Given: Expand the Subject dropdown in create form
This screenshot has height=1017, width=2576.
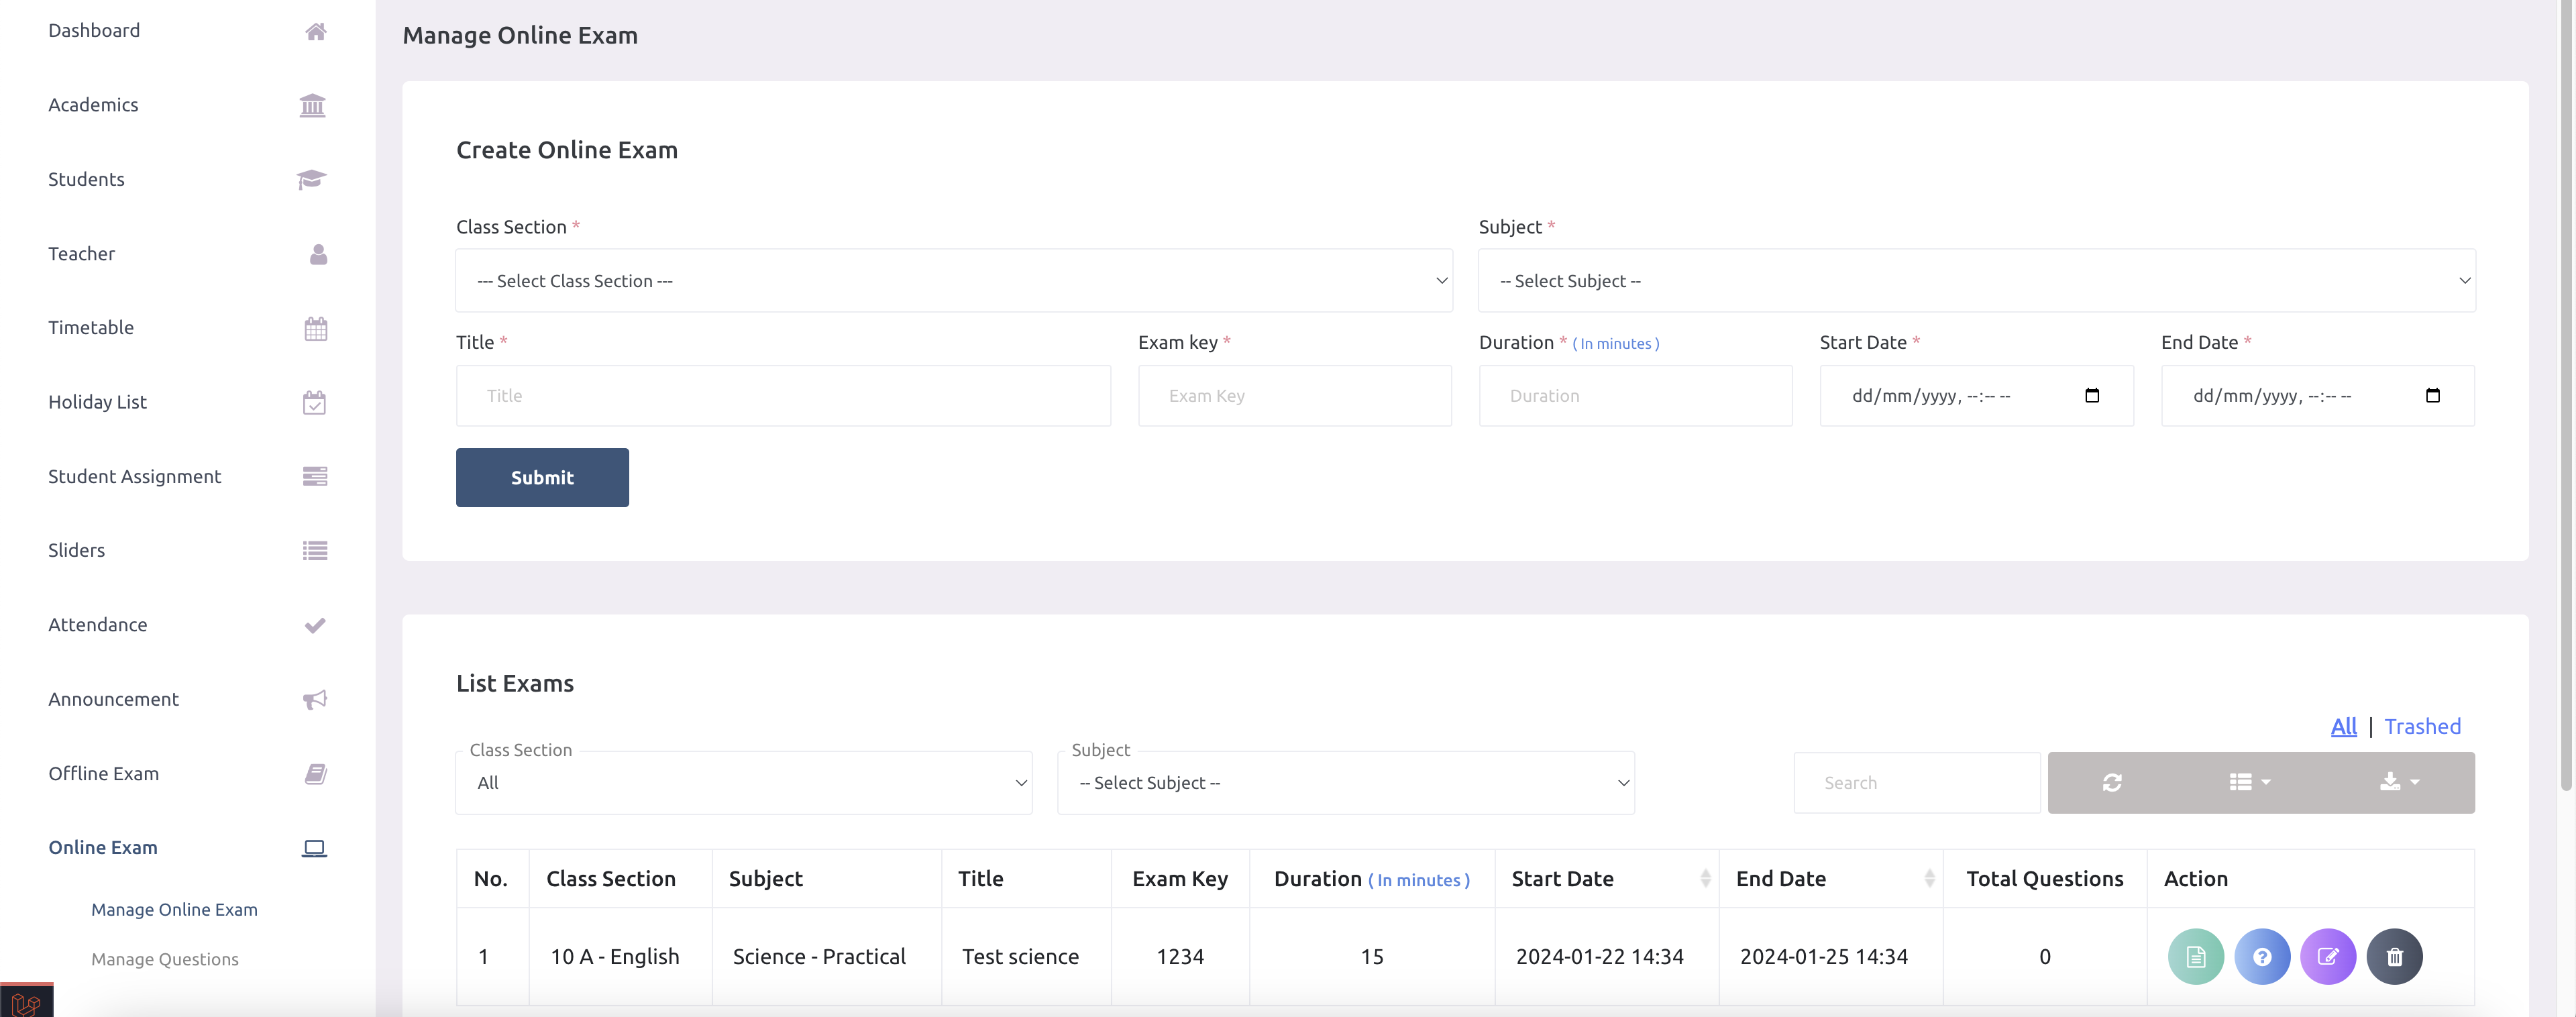Looking at the screenshot, I should [x=1976, y=281].
